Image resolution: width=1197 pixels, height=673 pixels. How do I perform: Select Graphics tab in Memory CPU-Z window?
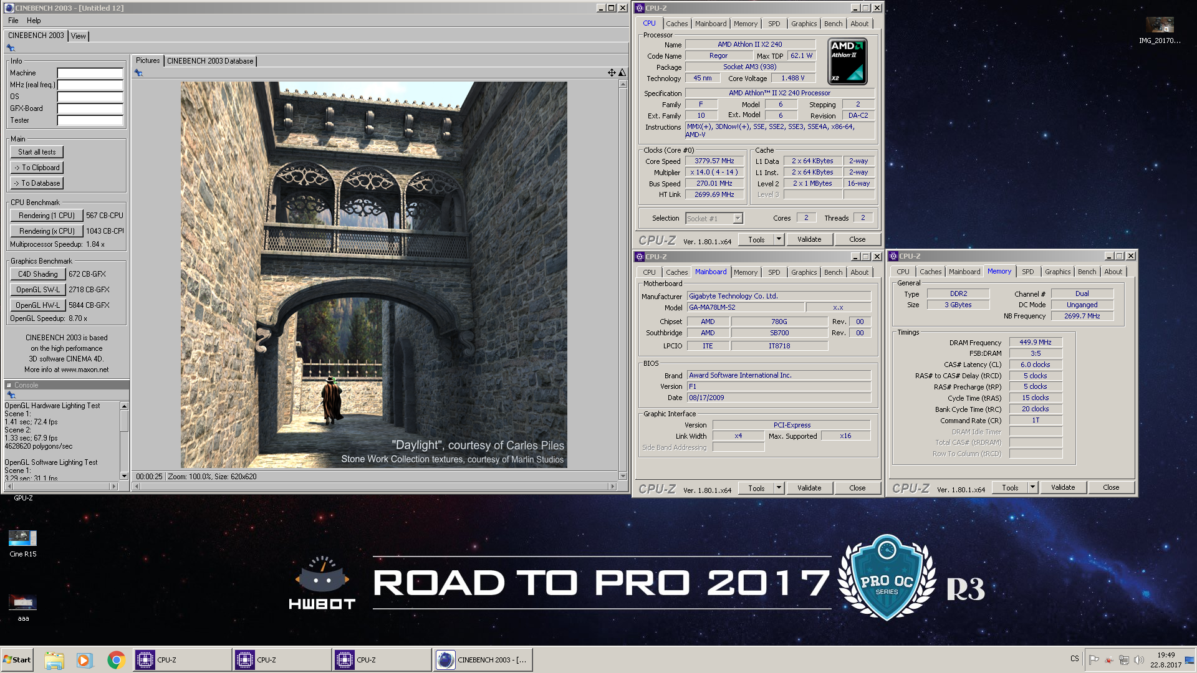coord(1057,272)
